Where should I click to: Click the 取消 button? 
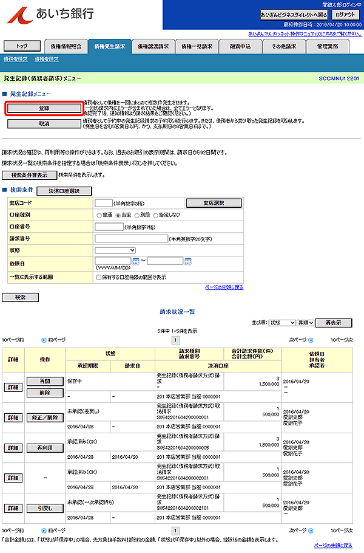pyautogui.click(x=44, y=124)
